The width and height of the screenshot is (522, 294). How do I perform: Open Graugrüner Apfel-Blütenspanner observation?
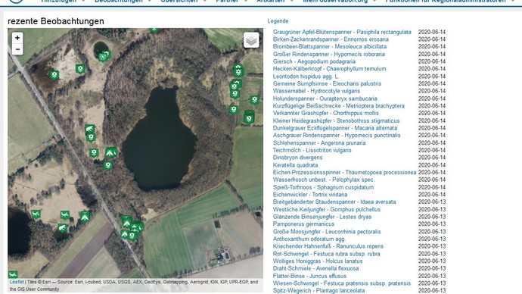point(342,32)
